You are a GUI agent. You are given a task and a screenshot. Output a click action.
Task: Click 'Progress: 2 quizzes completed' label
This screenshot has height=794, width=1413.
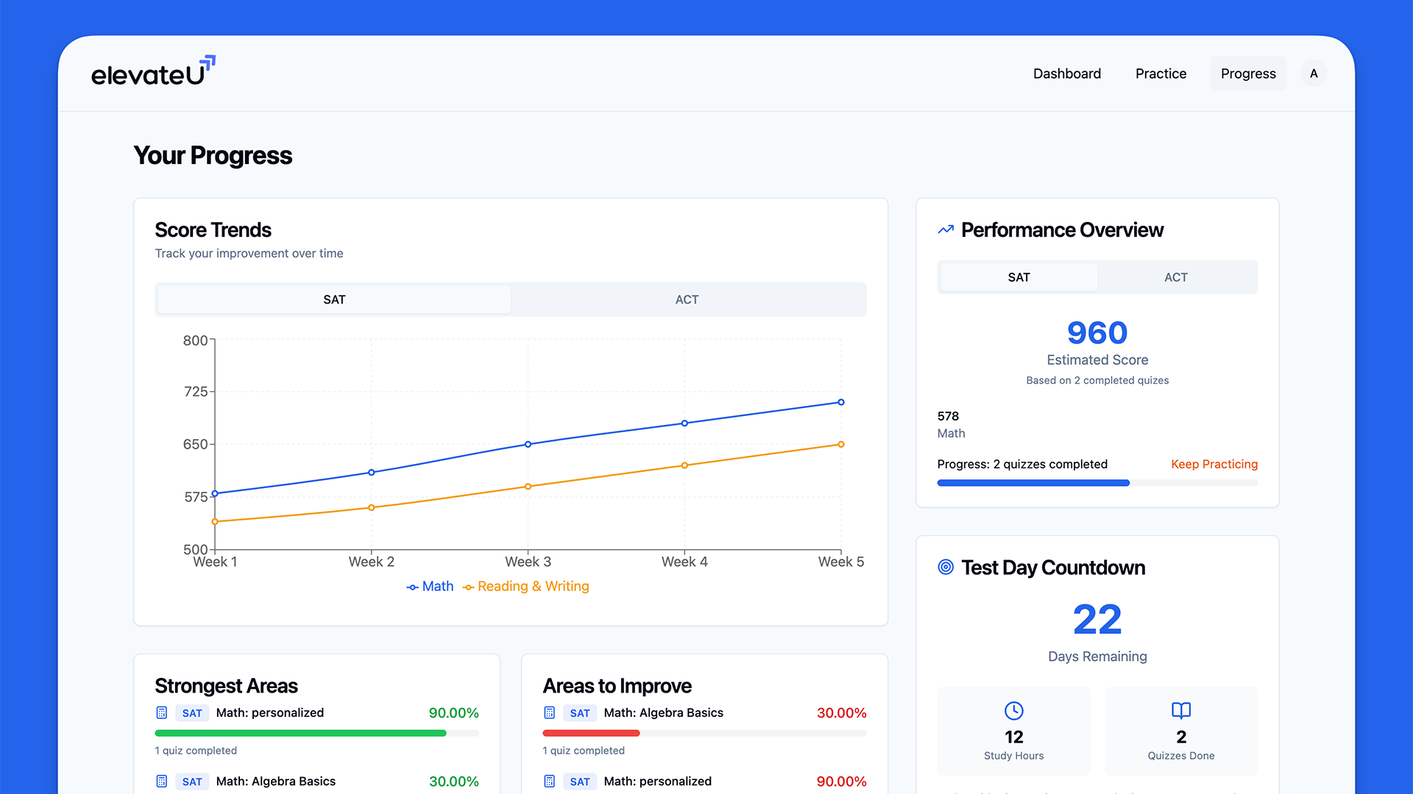click(x=1022, y=464)
